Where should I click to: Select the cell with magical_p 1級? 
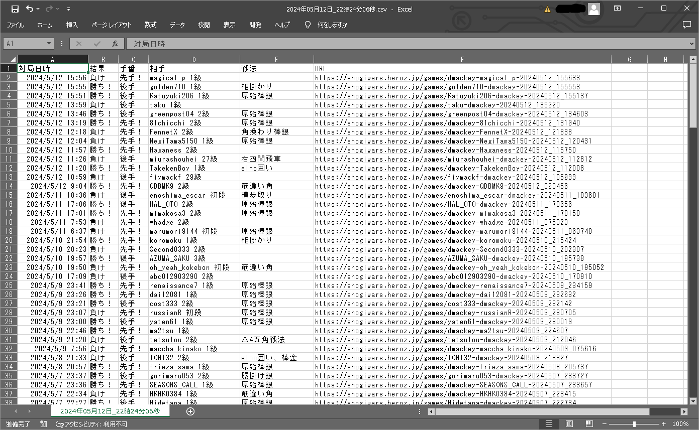click(194, 78)
